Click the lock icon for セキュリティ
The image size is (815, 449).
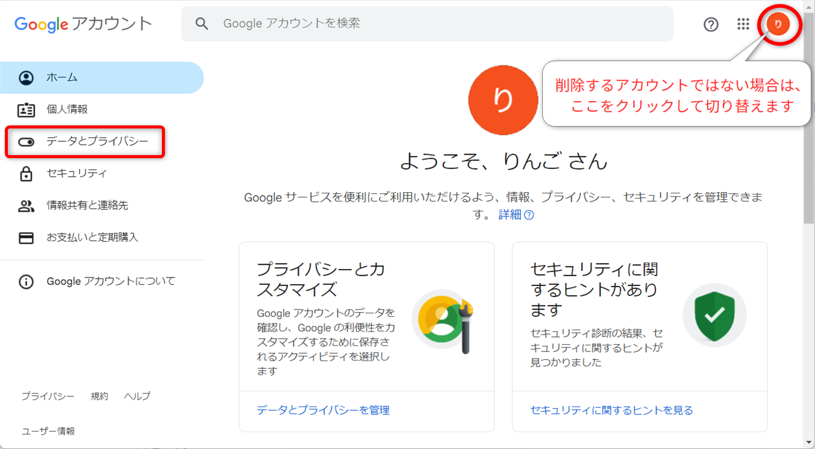pos(26,174)
